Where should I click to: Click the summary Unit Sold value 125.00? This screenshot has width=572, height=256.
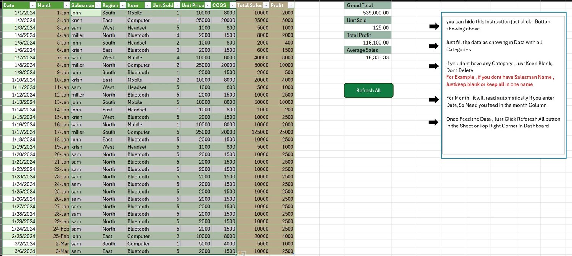[368, 28]
